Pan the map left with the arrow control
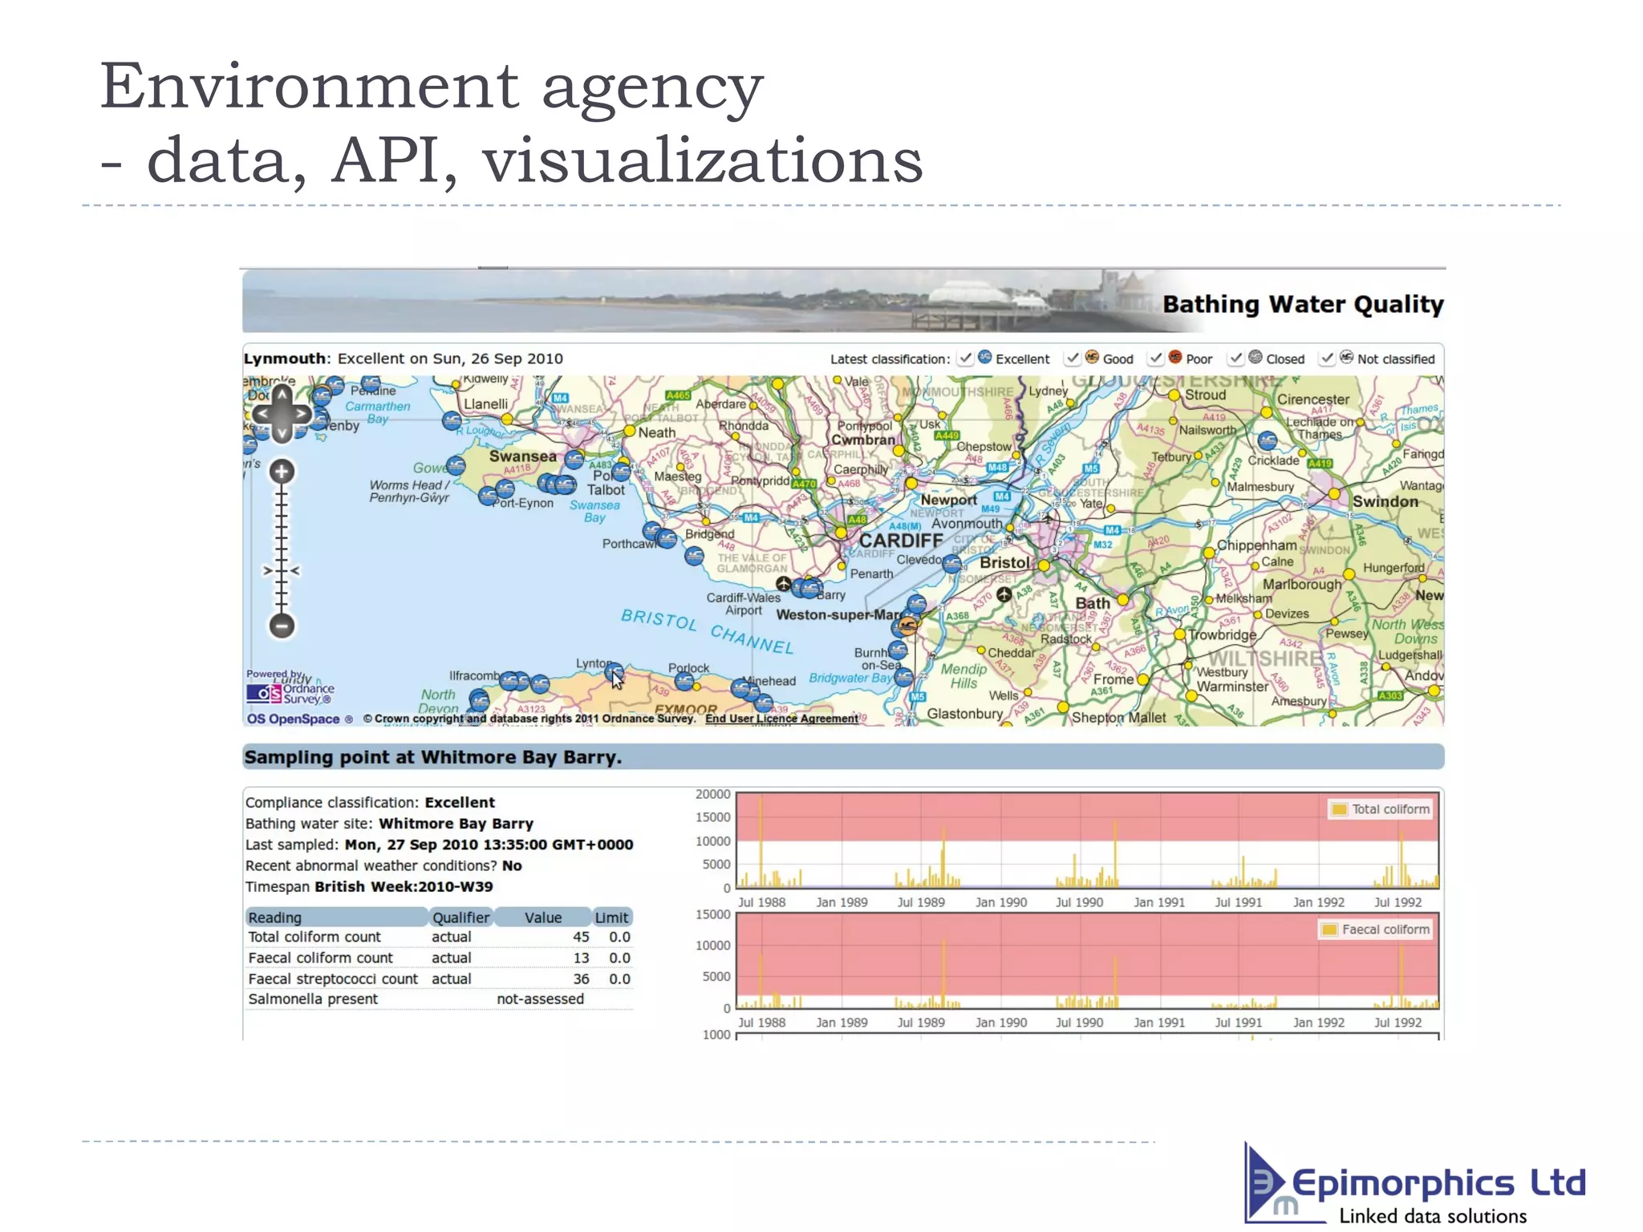 pos(262,414)
